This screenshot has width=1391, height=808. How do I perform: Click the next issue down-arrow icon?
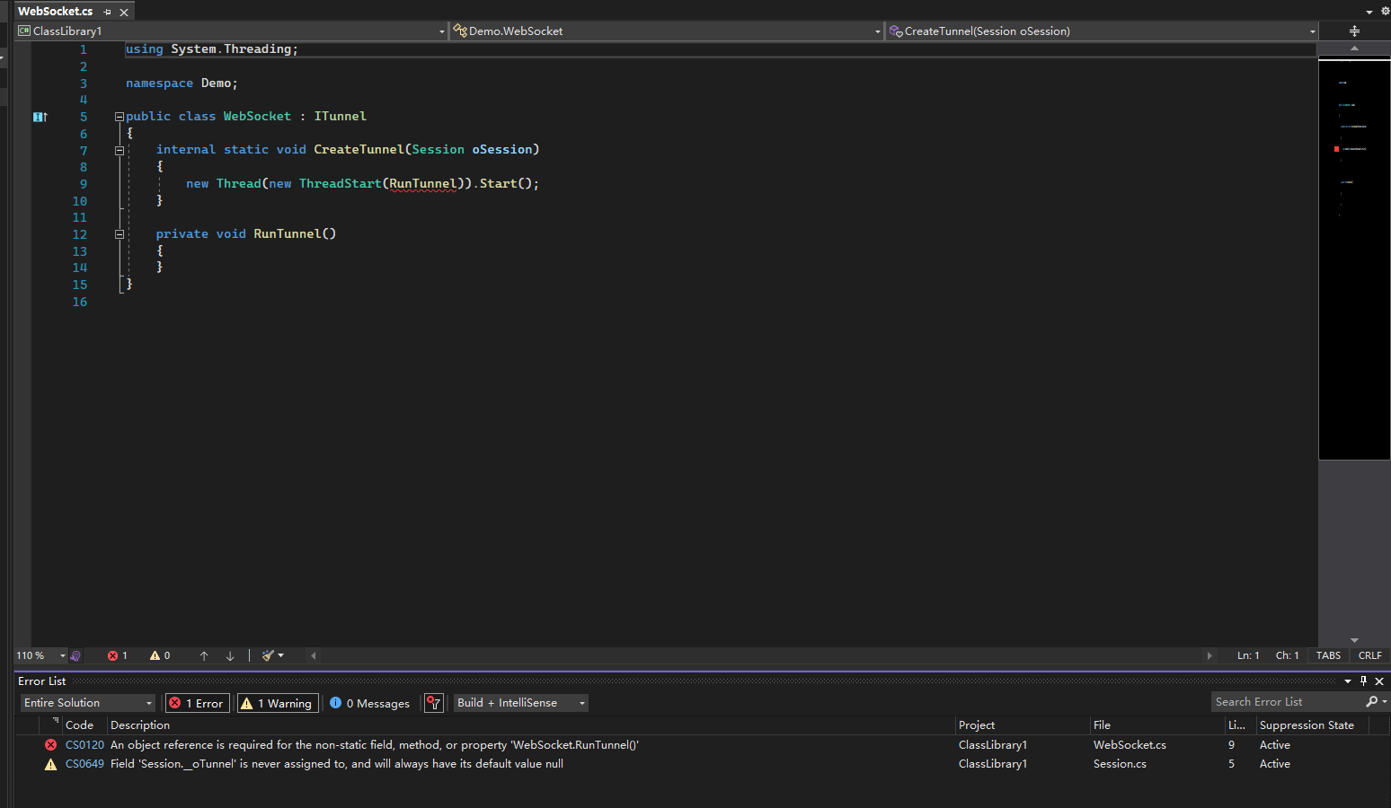click(x=229, y=655)
